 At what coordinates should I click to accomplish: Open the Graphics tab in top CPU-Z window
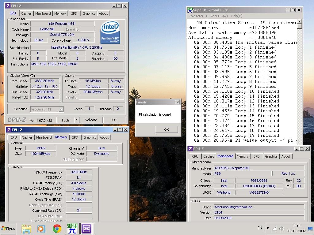[x=89, y=13]
